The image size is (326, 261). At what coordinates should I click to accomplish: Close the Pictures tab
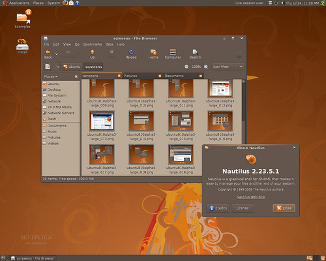tap(160, 76)
